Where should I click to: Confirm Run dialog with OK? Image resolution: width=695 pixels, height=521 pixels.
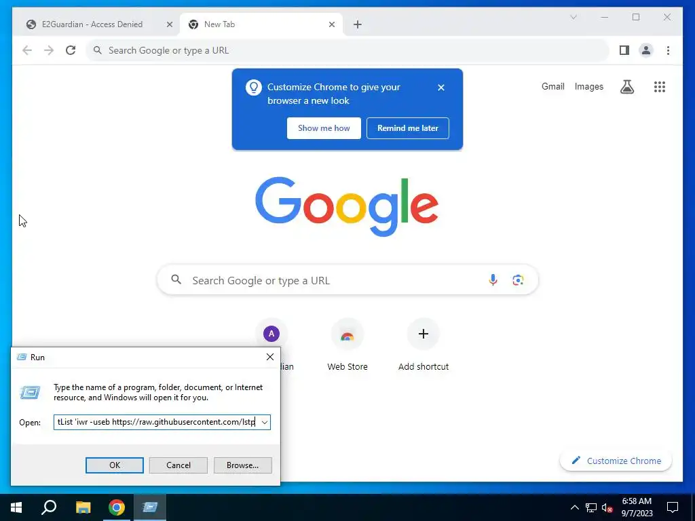click(x=114, y=465)
